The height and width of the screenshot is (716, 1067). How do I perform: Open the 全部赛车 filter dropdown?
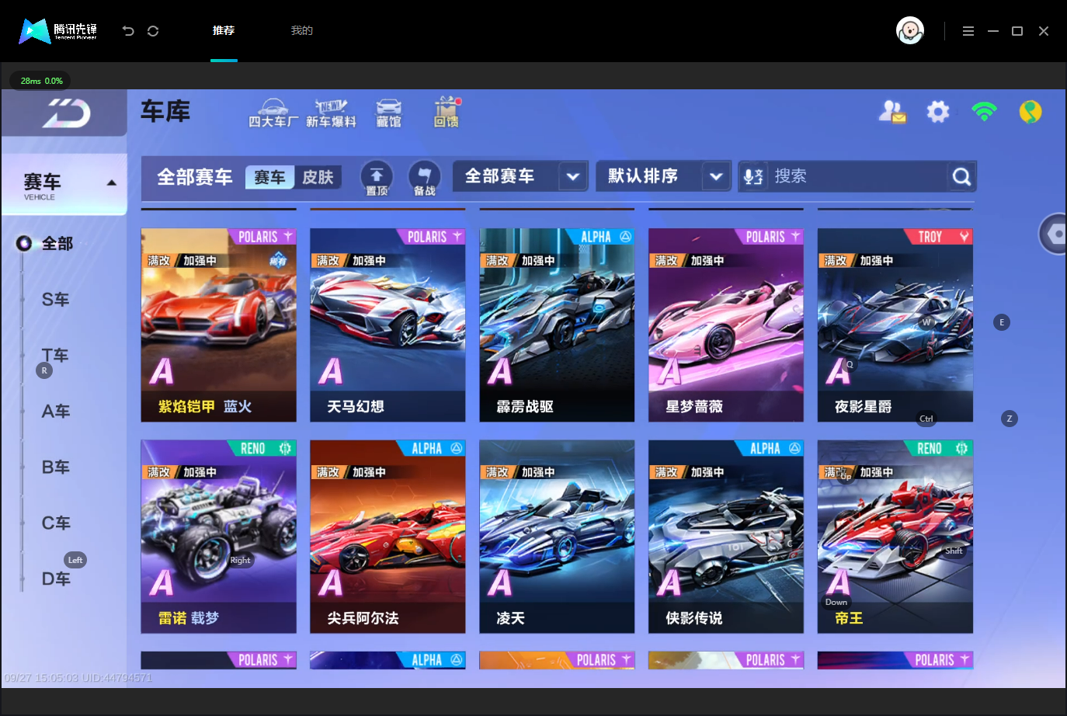point(521,176)
